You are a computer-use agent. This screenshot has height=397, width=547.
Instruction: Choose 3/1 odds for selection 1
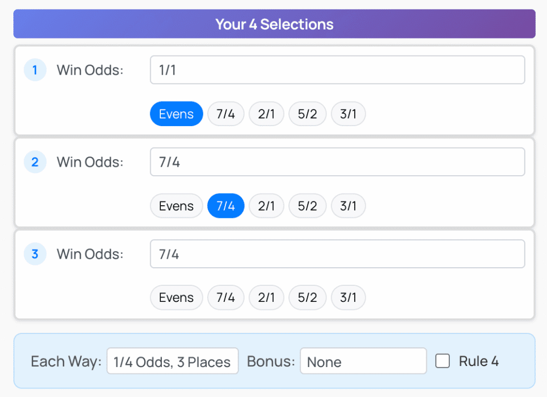pyautogui.click(x=348, y=114)
